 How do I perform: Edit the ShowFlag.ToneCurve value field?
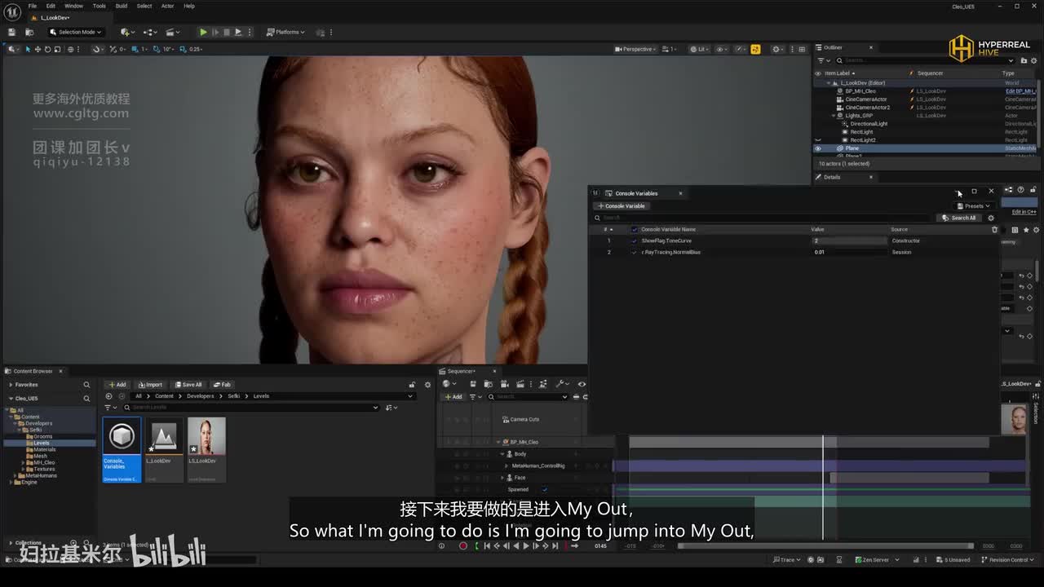tap(848, 241)
